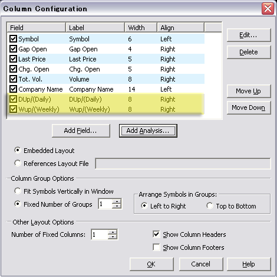Select the Gap Open label cell
This screenshot has height=277, width=277.
pyautogui.click(x=83, y=49)
